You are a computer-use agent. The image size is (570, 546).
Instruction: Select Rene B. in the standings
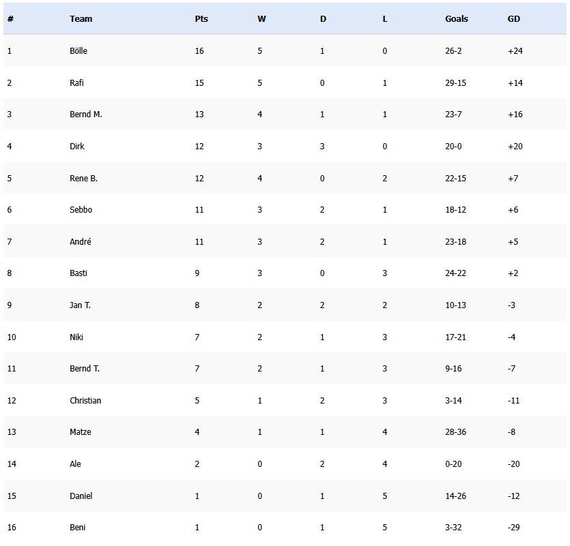tap(83, 179)
